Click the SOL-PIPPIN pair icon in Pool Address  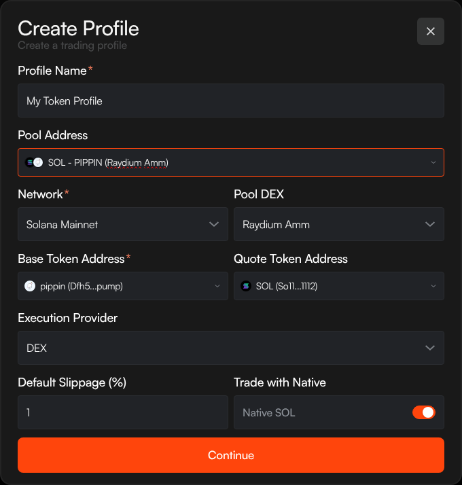[34, 162]
